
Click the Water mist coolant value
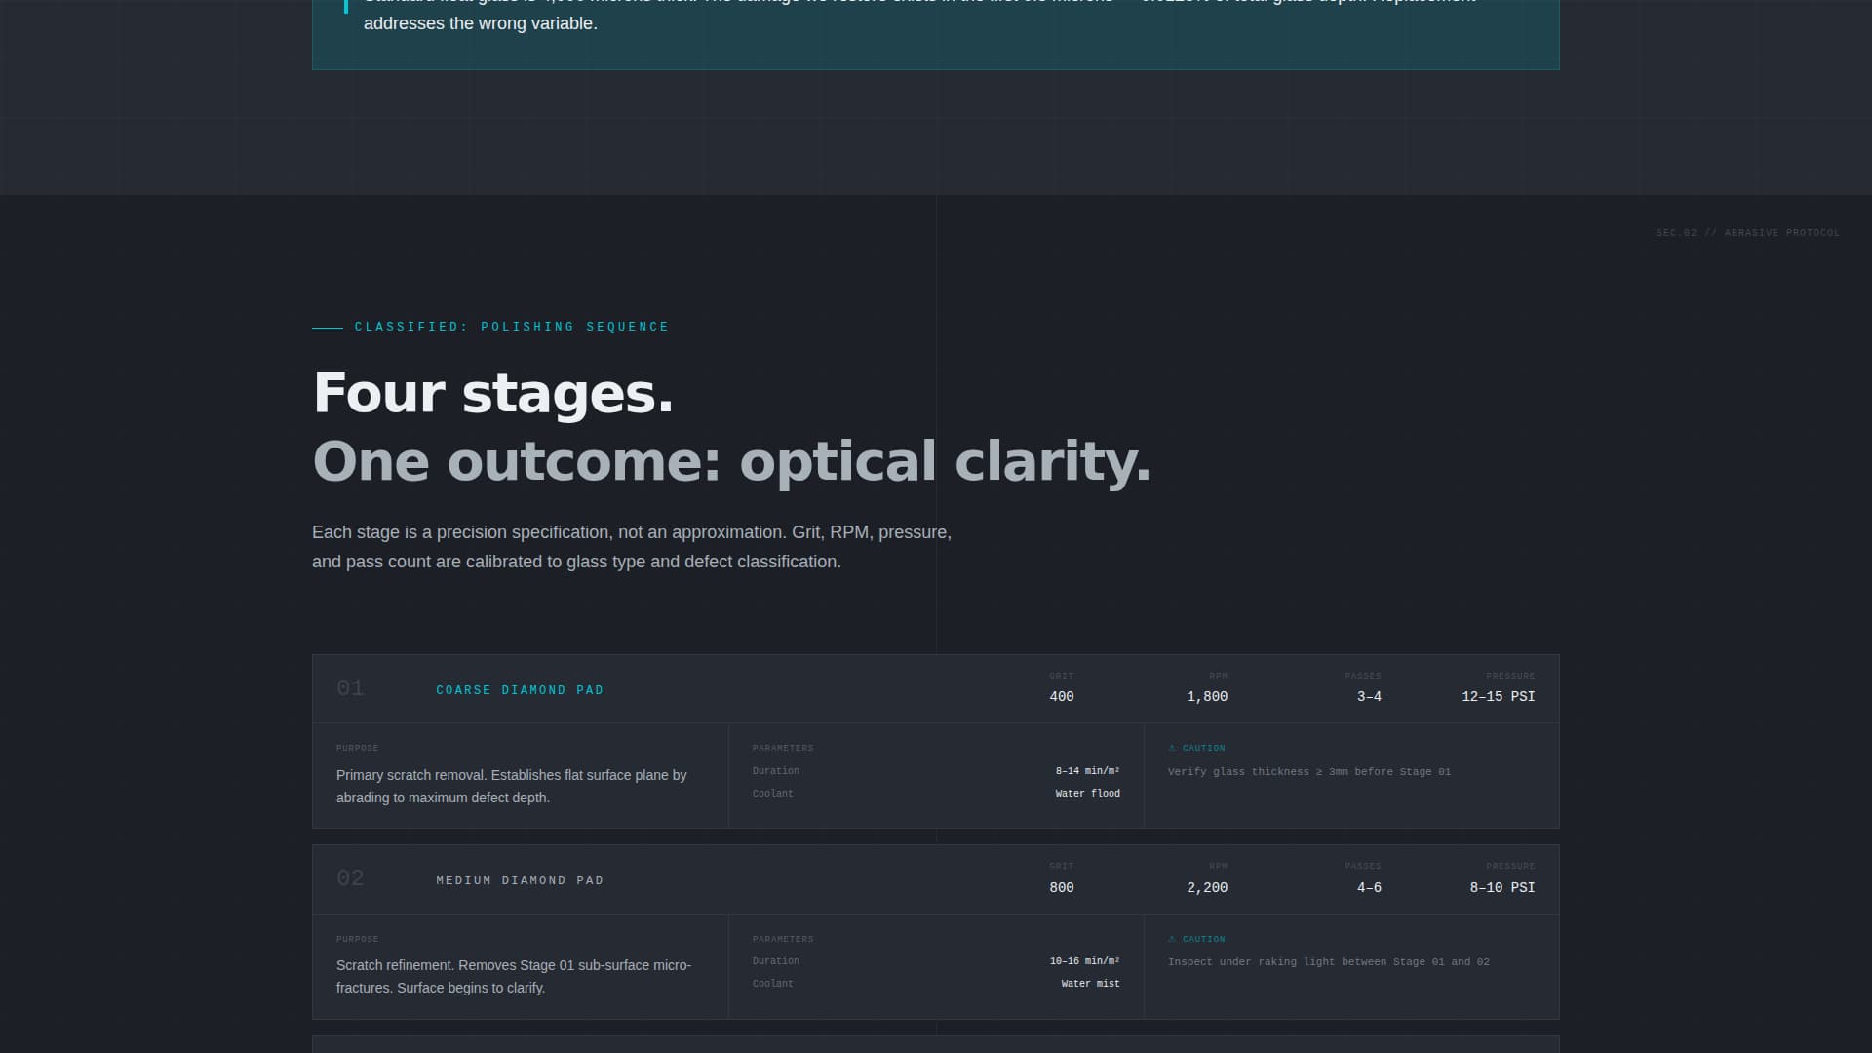point(1091,984)
